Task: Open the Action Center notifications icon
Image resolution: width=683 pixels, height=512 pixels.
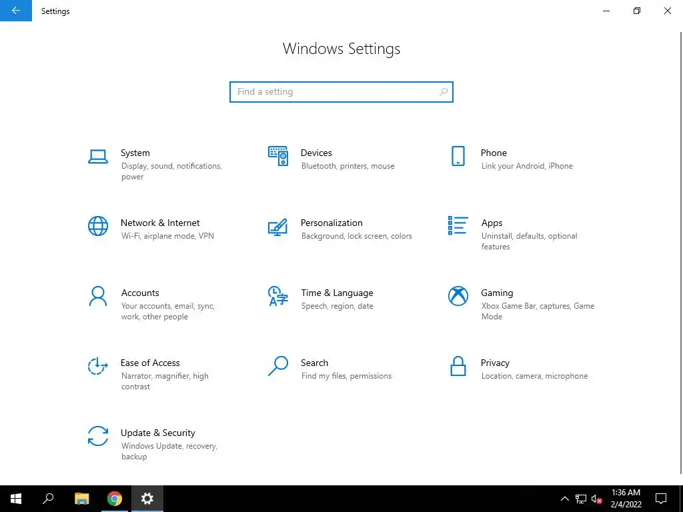Action: 661,499
